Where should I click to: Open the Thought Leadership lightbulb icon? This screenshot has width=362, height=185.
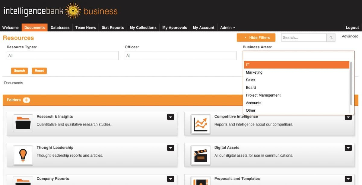pyautogui.click(x=23, y=155)
